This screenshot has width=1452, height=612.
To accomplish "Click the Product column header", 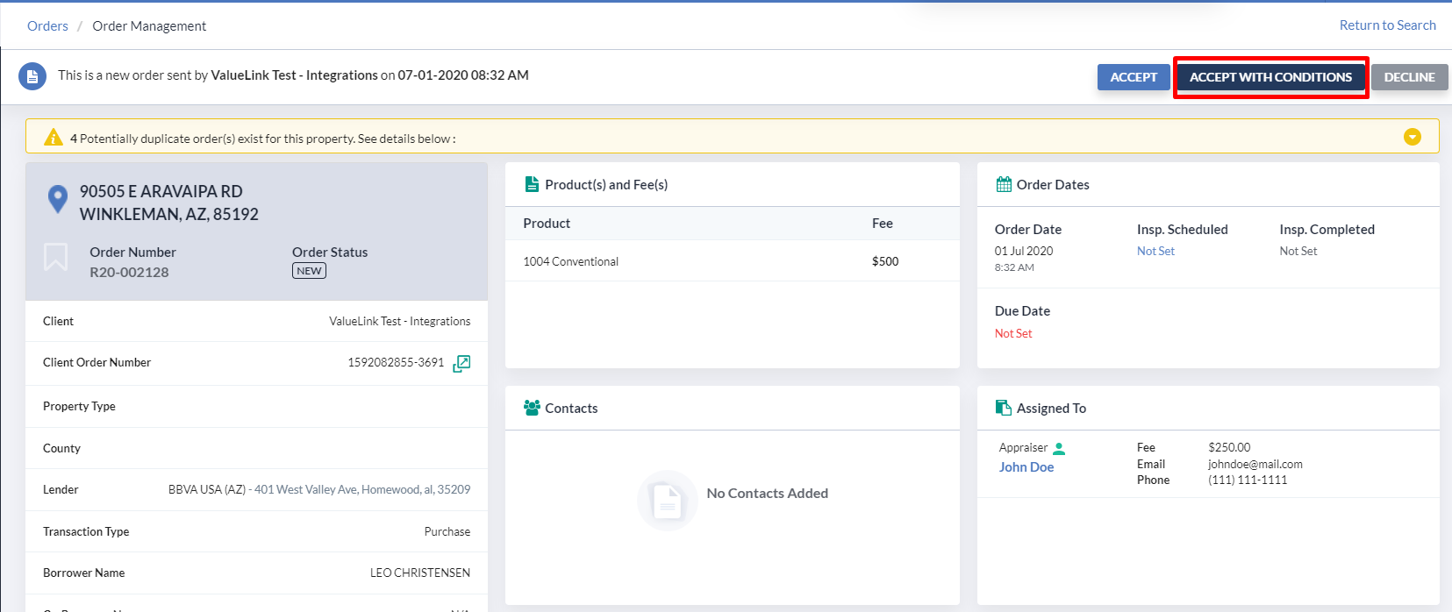I will (x=547, y=224).
